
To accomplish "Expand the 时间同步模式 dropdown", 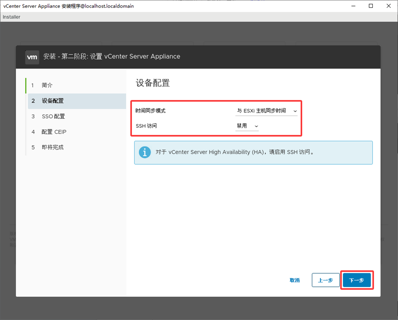I will click(x=267, y=111).
